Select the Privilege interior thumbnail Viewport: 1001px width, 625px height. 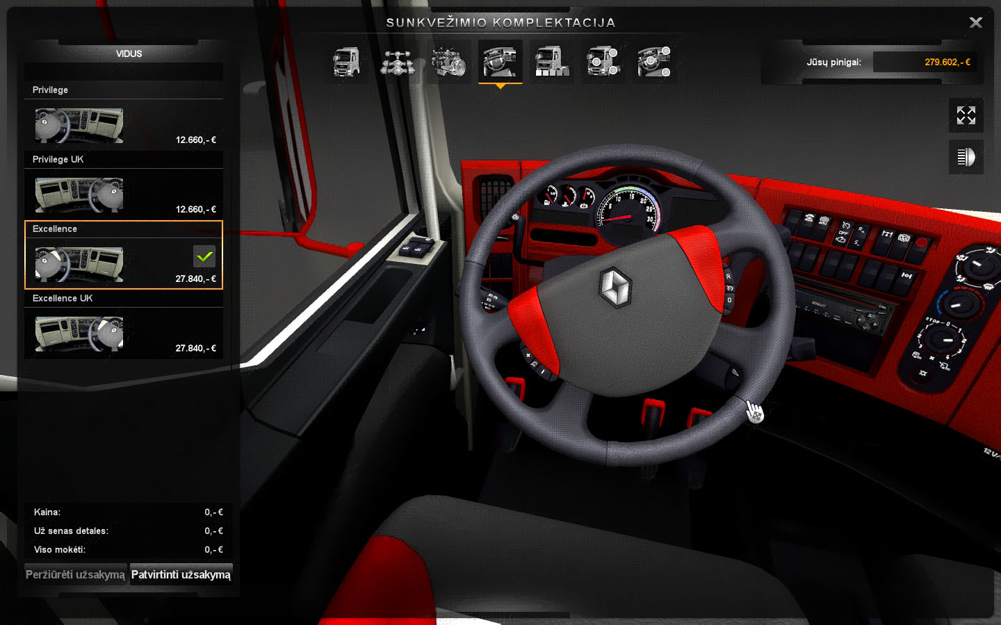click(79, 126)
